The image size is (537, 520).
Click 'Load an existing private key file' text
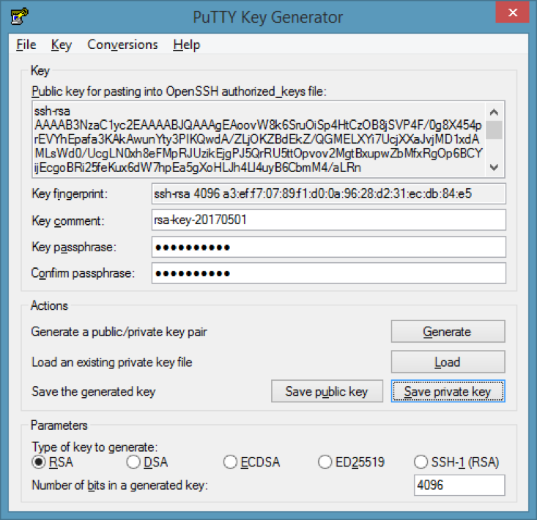pyautogui.click(x=111, y=363)
